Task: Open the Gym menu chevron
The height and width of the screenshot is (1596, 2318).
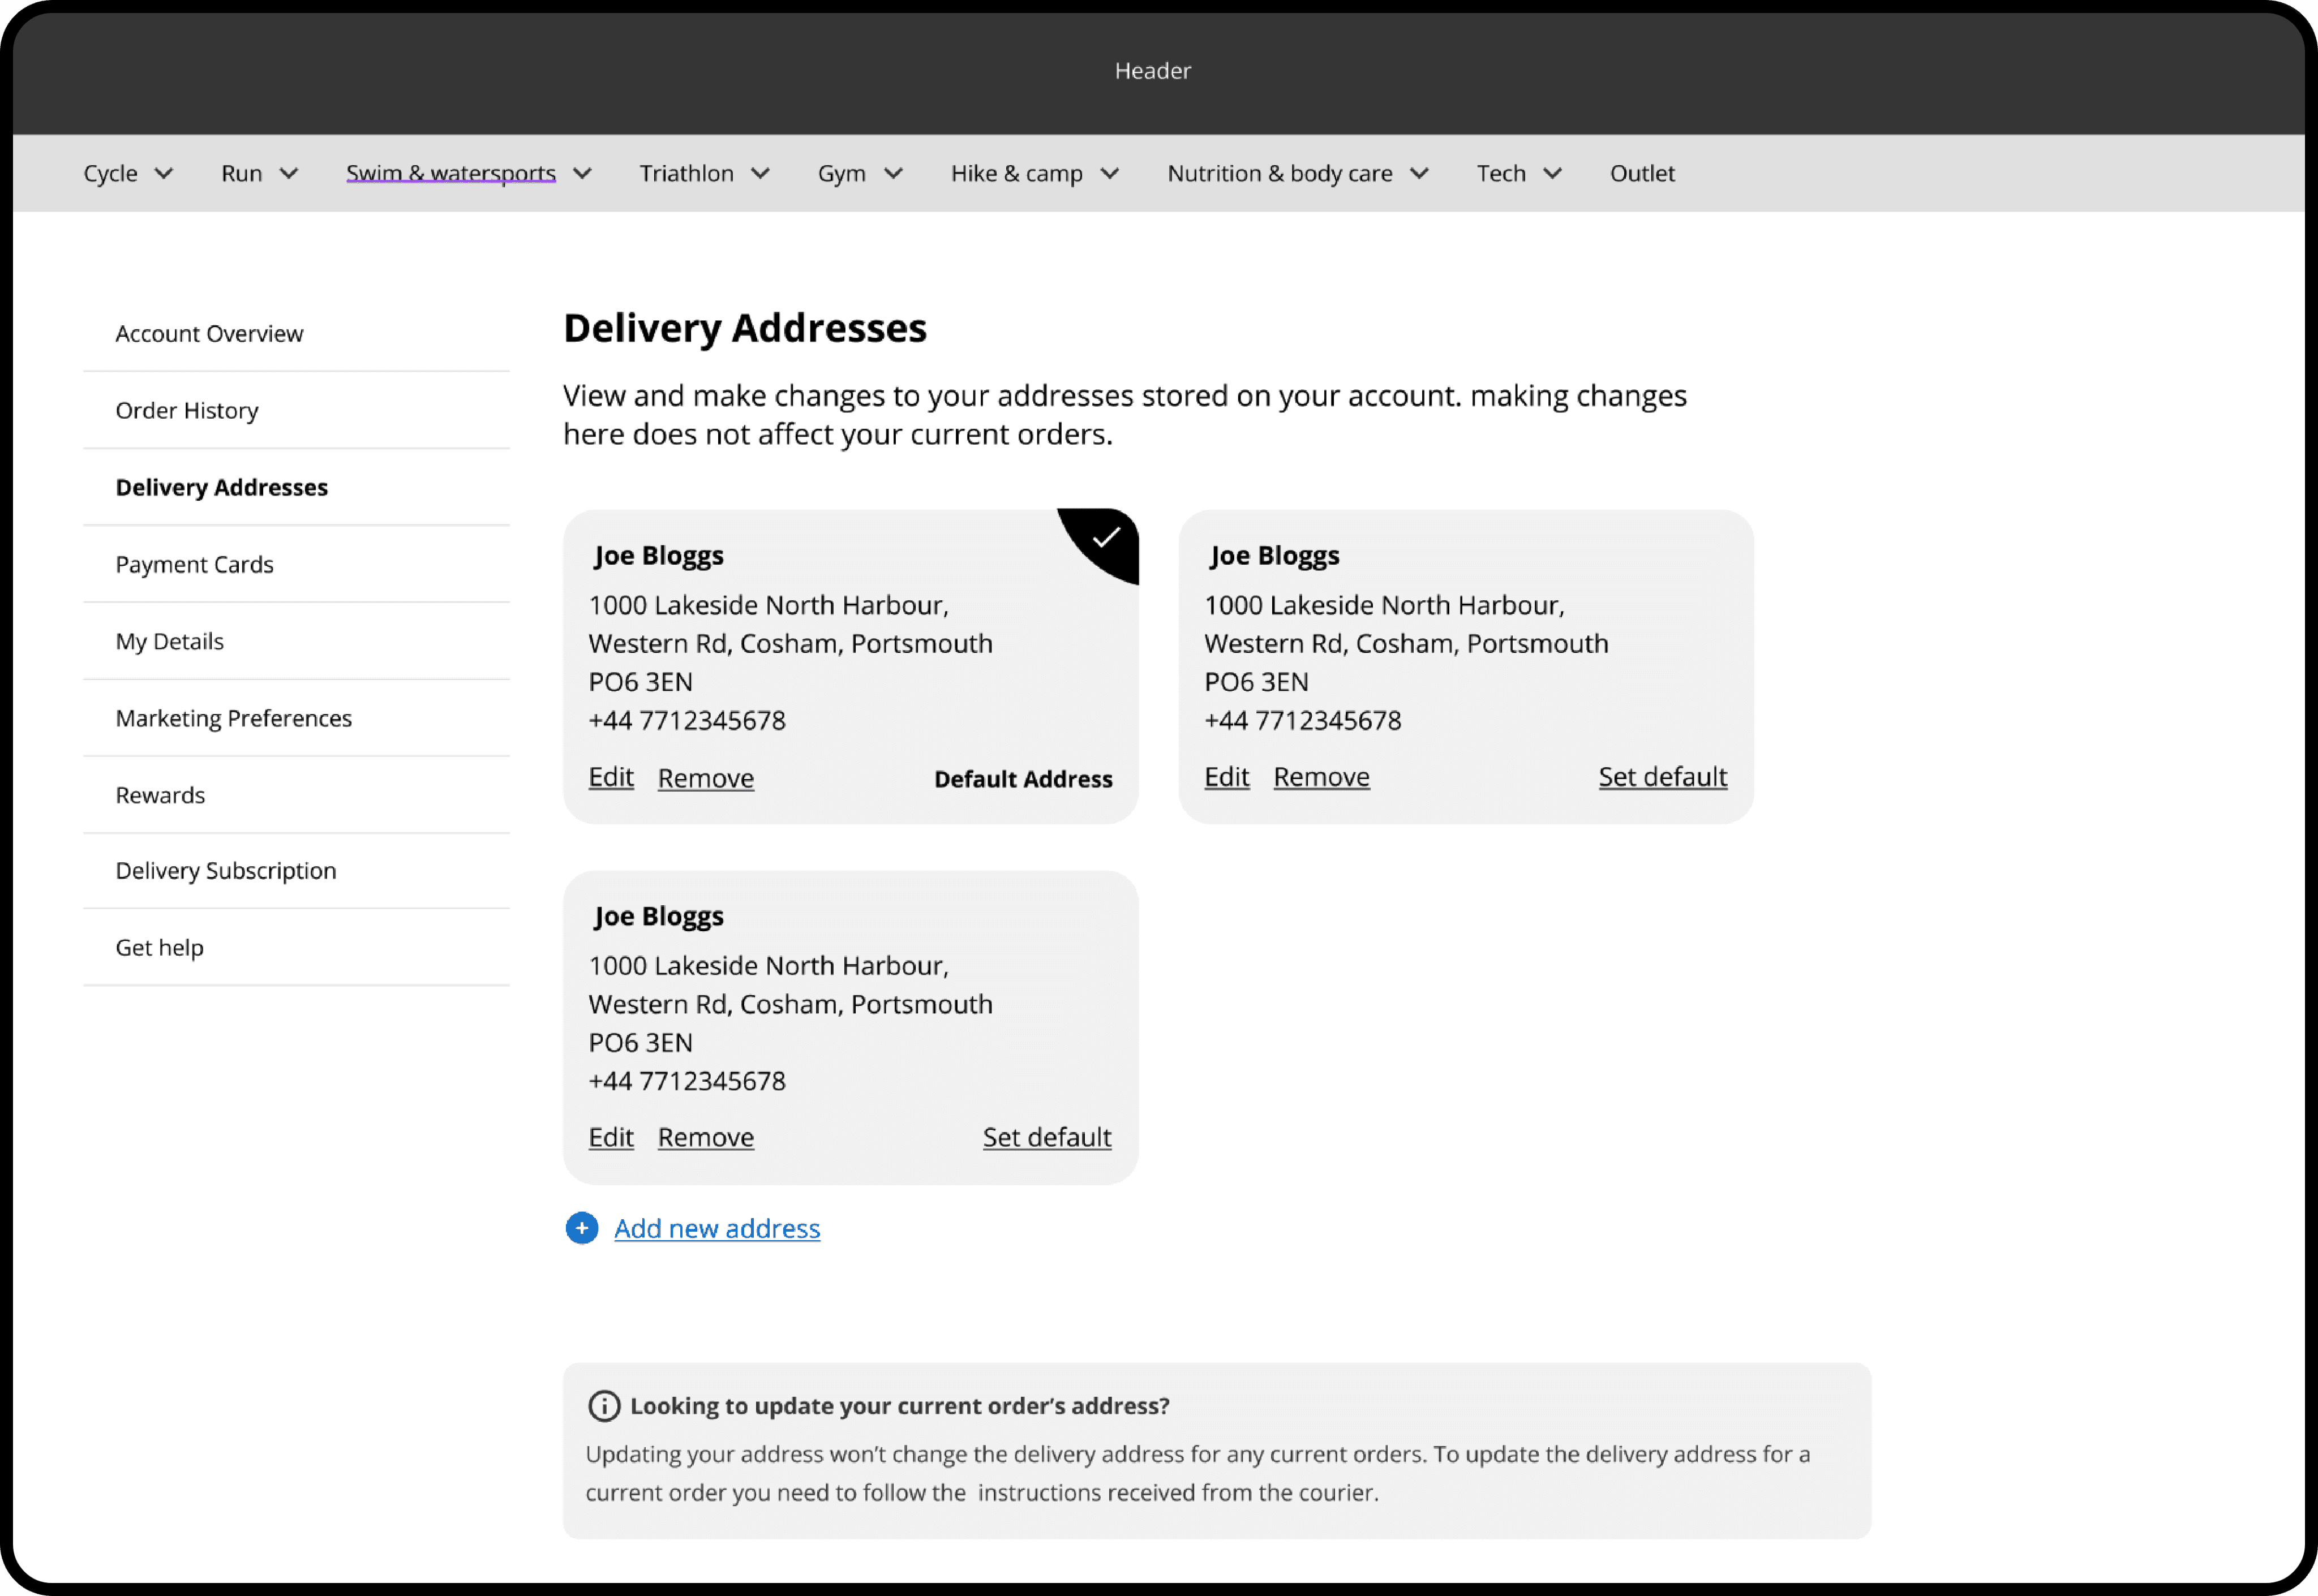Action: pos(893,174)
